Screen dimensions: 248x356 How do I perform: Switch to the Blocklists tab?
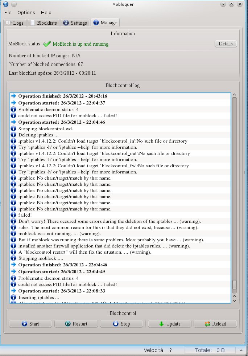tap(44, 23)
